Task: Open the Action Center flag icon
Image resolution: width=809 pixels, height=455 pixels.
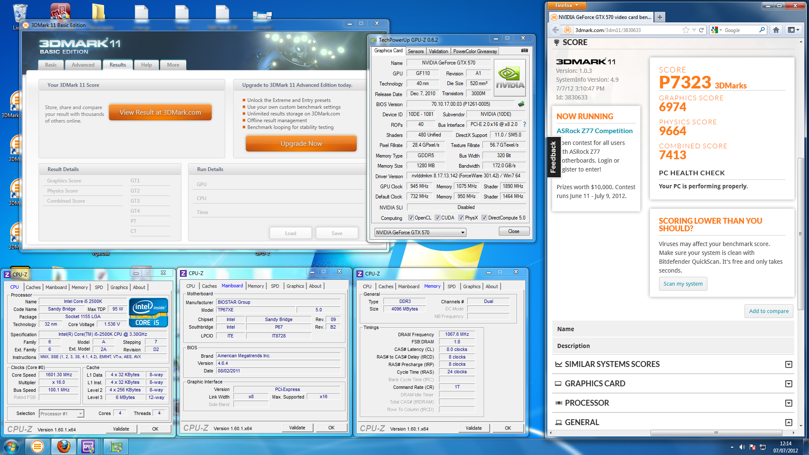Action: coord(753,447)
